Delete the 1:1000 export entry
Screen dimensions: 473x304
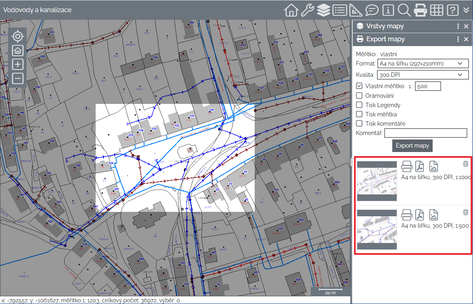pyautogui.click(x=465, y=164)
